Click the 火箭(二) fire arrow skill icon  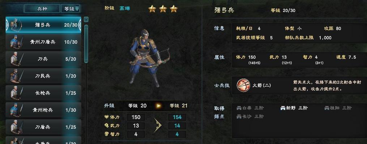[243, 85]
